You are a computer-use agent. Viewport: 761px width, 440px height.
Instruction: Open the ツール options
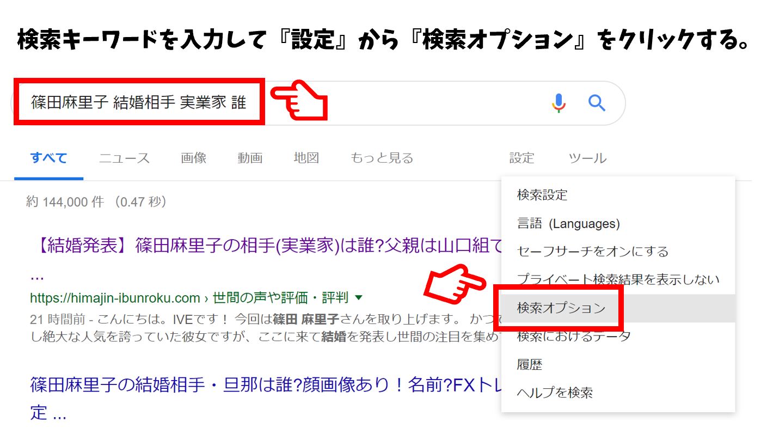(587, 158)
